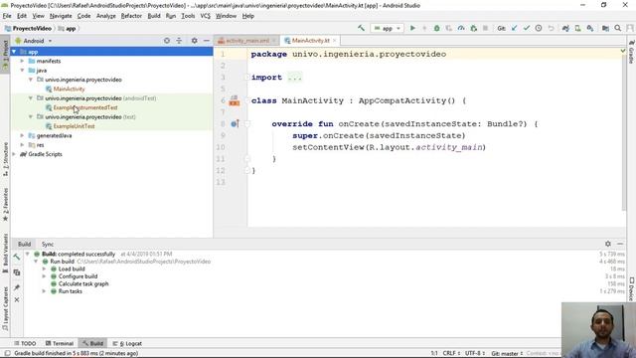Click the related XML gutter icon line 6
This screenshot has width=636, height=358.
click(x=235, y=100)
